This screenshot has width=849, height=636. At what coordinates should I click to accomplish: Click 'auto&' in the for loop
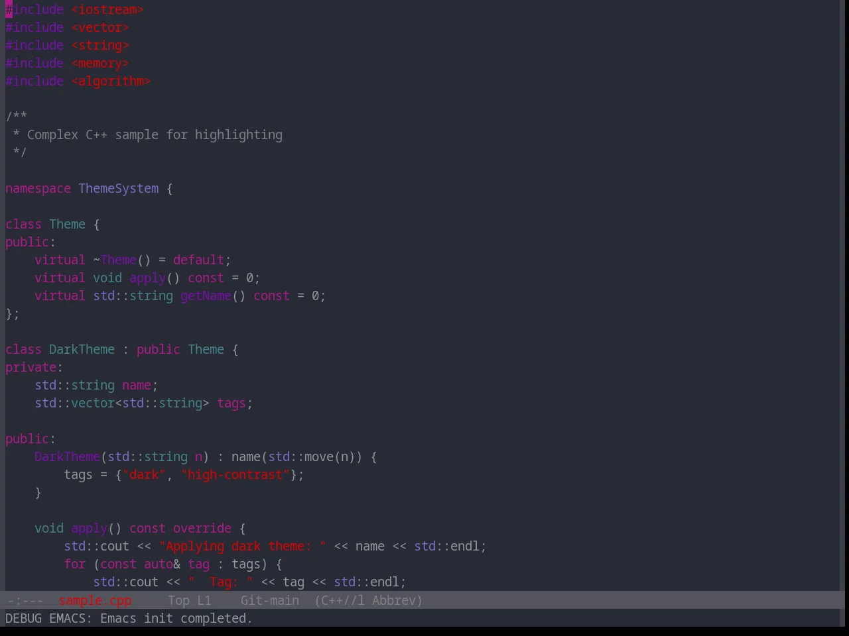(x=162, y=564)
